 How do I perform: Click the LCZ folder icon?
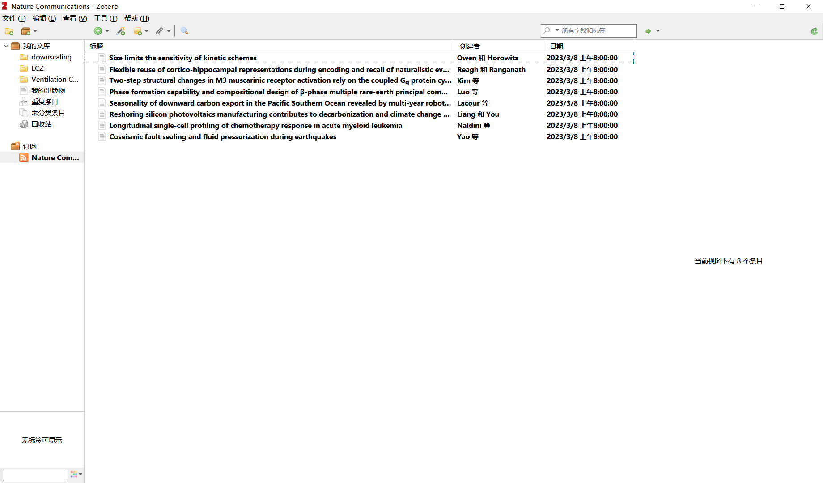tap(24, 68)
